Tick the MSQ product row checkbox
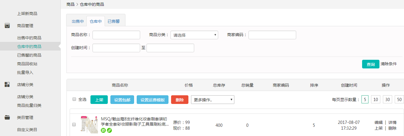404x136 pixels. (x=74, y=124)
